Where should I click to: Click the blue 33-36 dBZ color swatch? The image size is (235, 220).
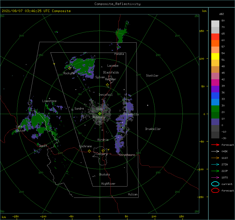215,96
